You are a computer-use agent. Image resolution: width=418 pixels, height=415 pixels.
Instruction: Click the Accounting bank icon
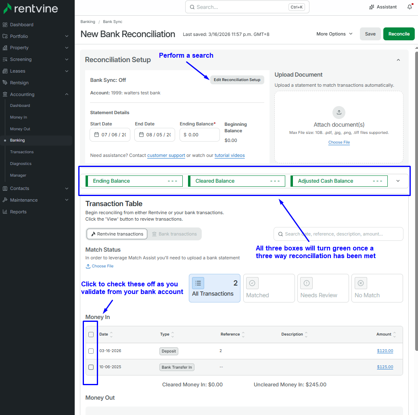5,94
